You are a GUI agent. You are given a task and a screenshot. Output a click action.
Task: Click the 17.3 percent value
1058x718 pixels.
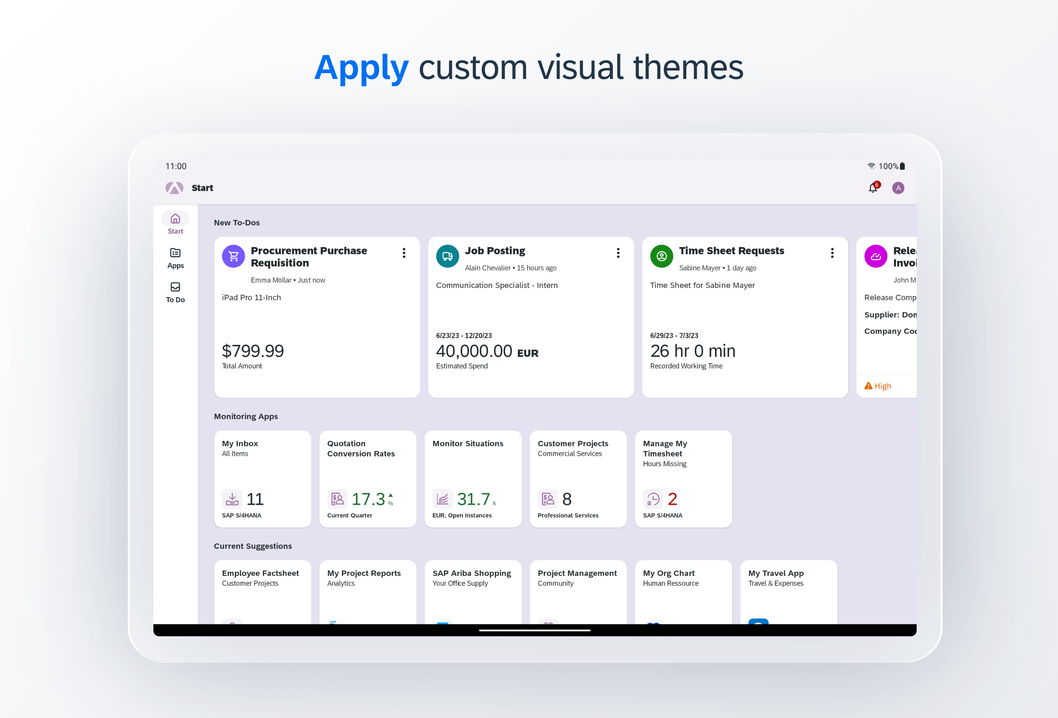pos(373,499)
